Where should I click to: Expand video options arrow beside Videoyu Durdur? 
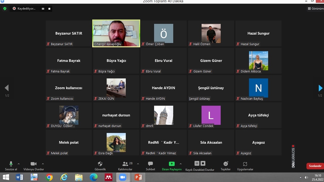click(43, 164)
